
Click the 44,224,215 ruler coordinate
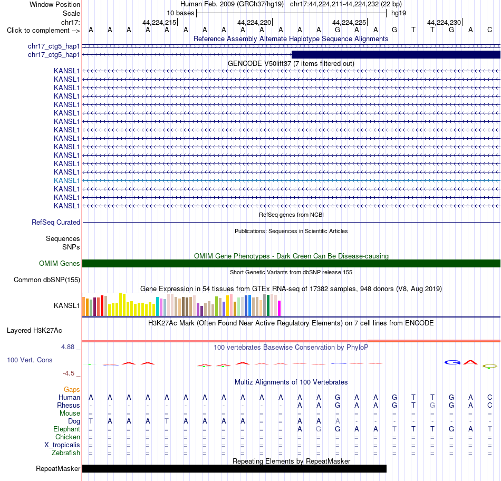[x=159, y=22]
